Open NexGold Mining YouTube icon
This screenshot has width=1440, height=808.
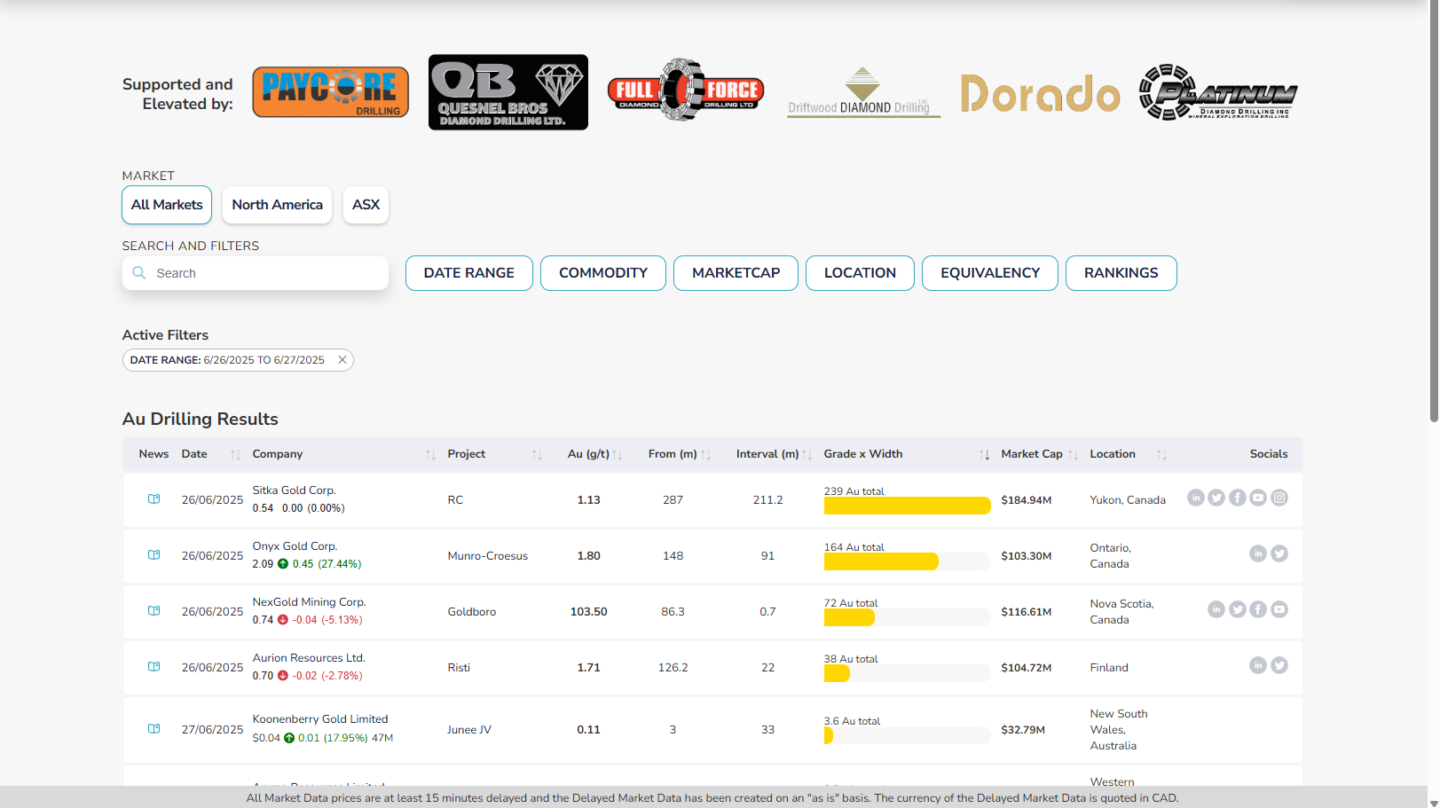pyautogui.click(x=1279, y=609)
